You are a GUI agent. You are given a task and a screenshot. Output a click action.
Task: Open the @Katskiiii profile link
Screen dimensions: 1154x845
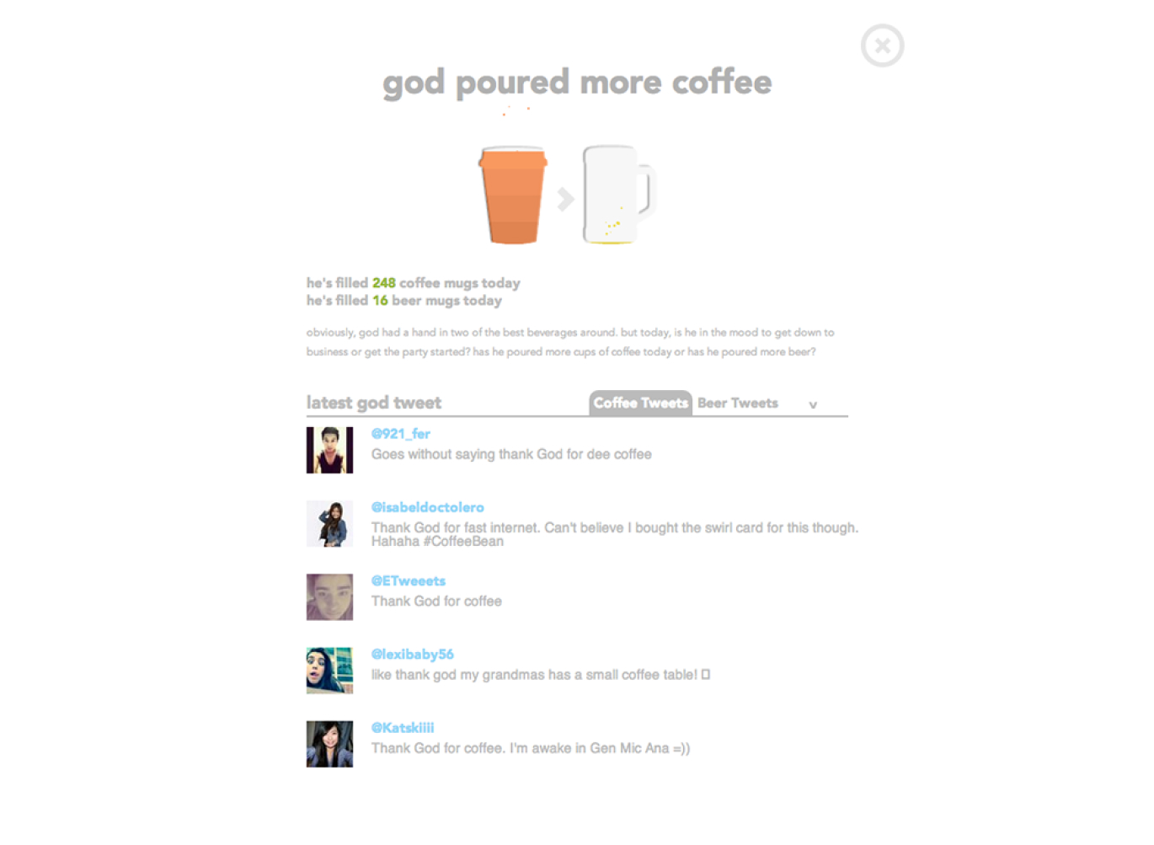click(403, 727)
